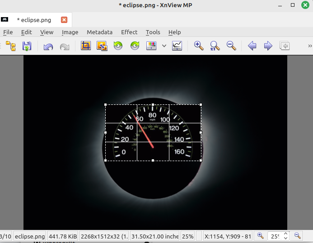Image resolution: width=313 pixels, height=243 pixels.
Task: Go to the previous file with left arrow
Action: click(x=252, y=46)
